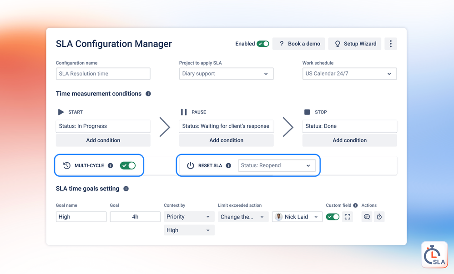Click the stopwatch action icon

click(x=379, y=217)
